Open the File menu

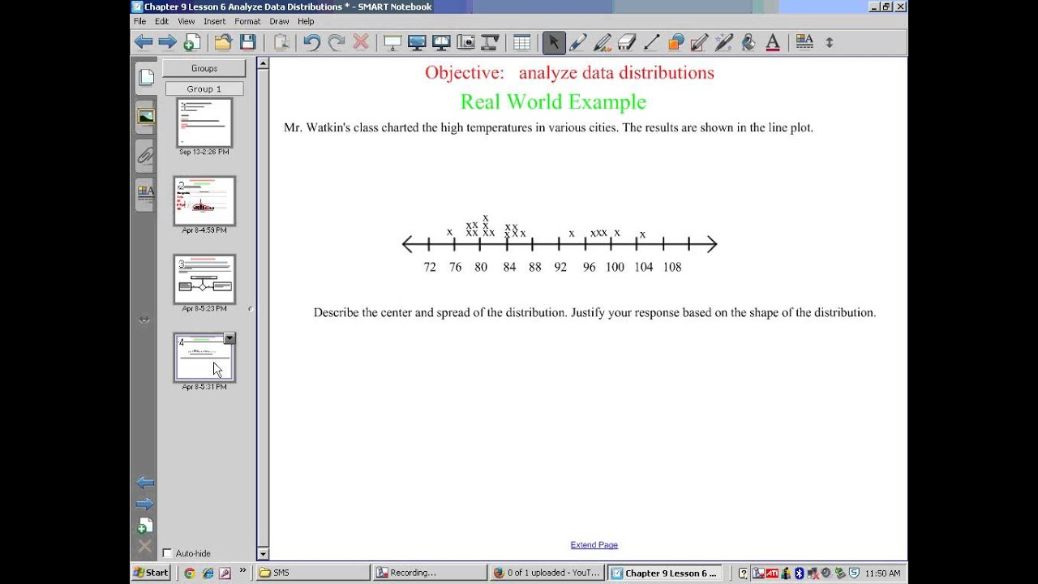(x=139, y=21)
